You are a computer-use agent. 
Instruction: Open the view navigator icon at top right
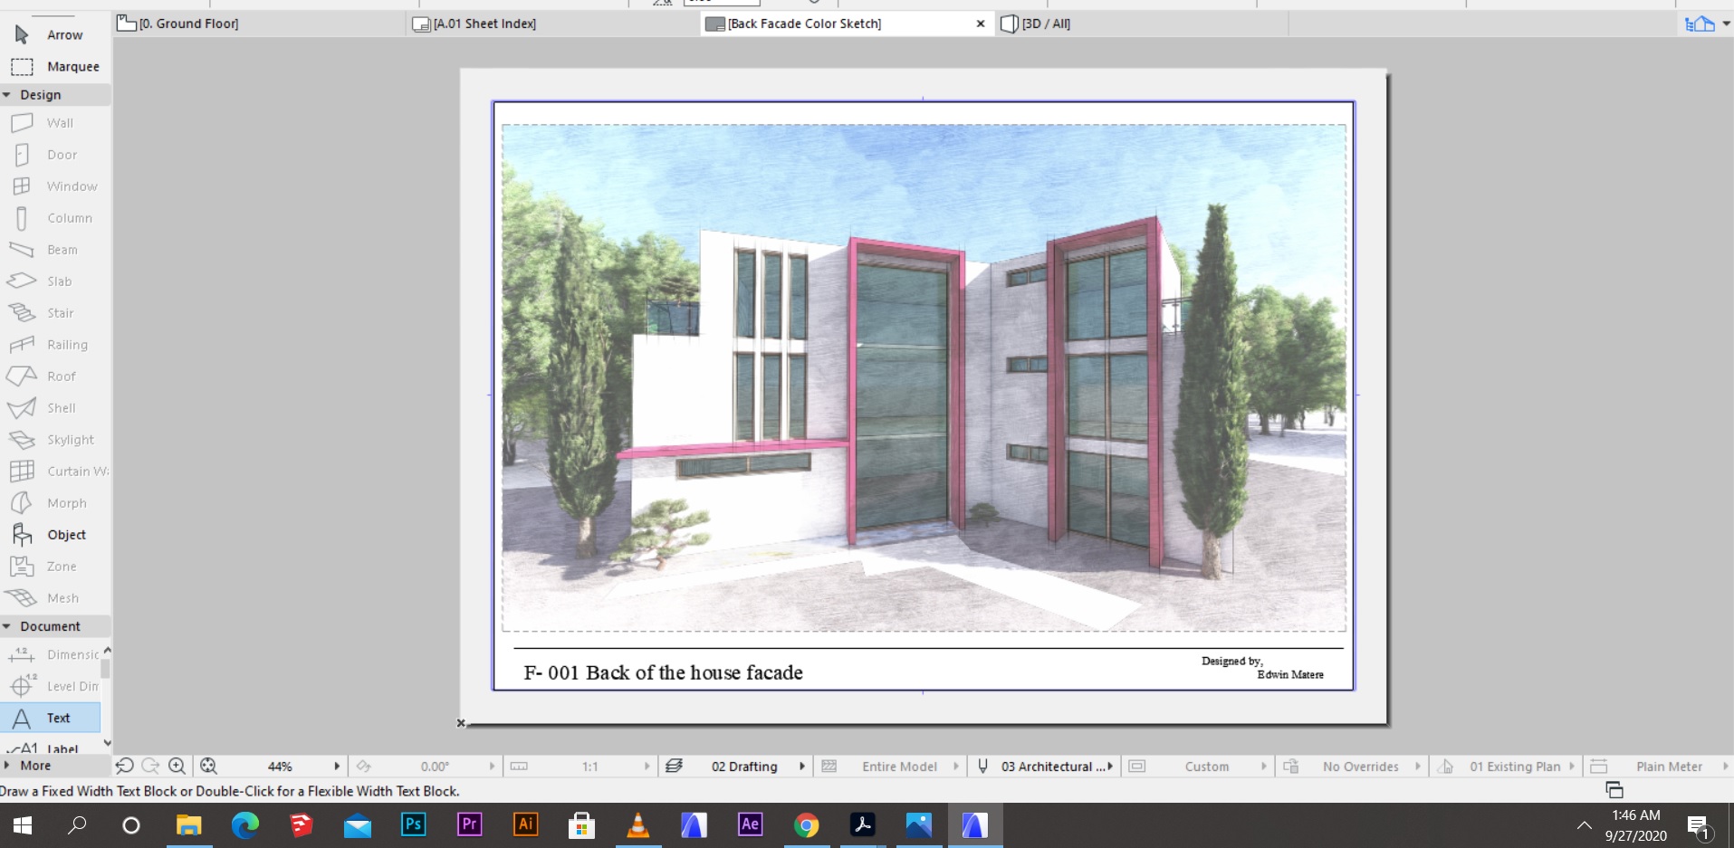click(1700, 24)
